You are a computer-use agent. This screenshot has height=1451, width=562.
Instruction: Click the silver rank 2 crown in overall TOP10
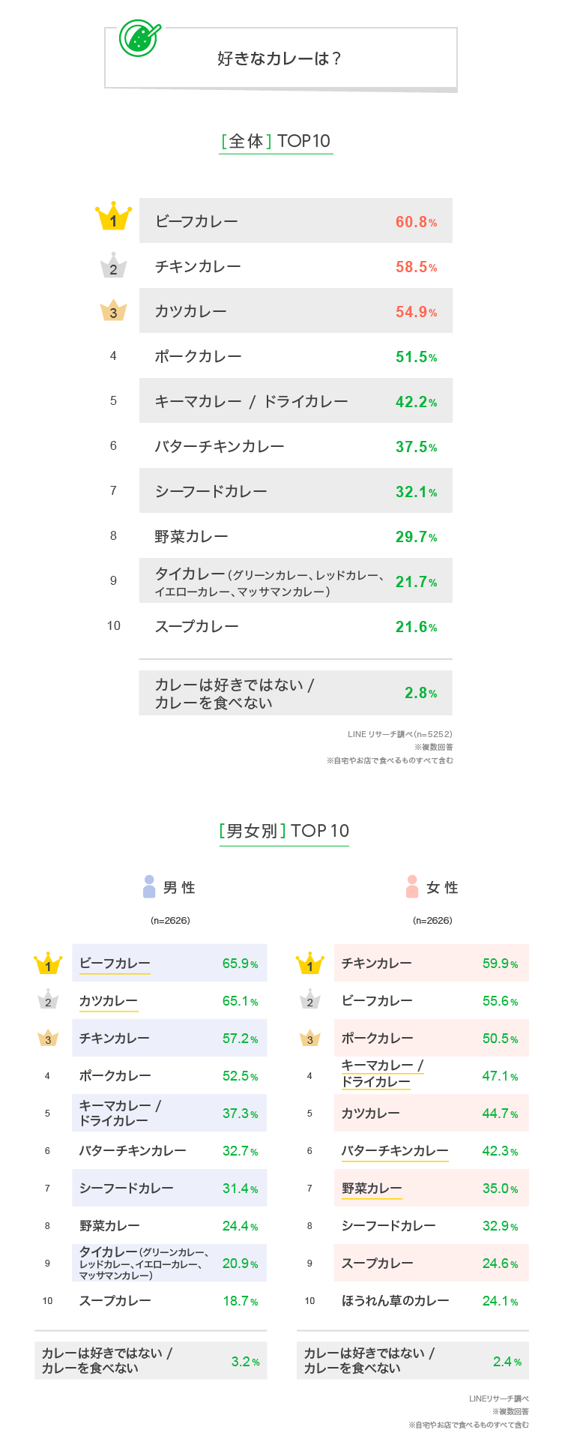point(114,265)
